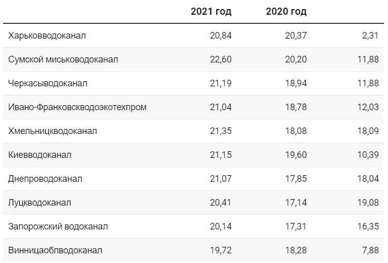Screen dimensions: 388x263
Task: Click the Ивано-Франковскводоэкотехпром company name
Action: (77, 107)
